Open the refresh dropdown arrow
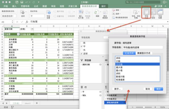 pos(101,12)
